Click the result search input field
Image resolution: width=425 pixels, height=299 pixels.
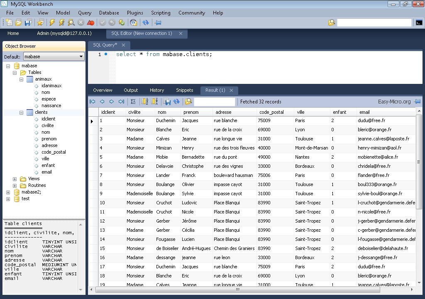(x=215, y=101)
